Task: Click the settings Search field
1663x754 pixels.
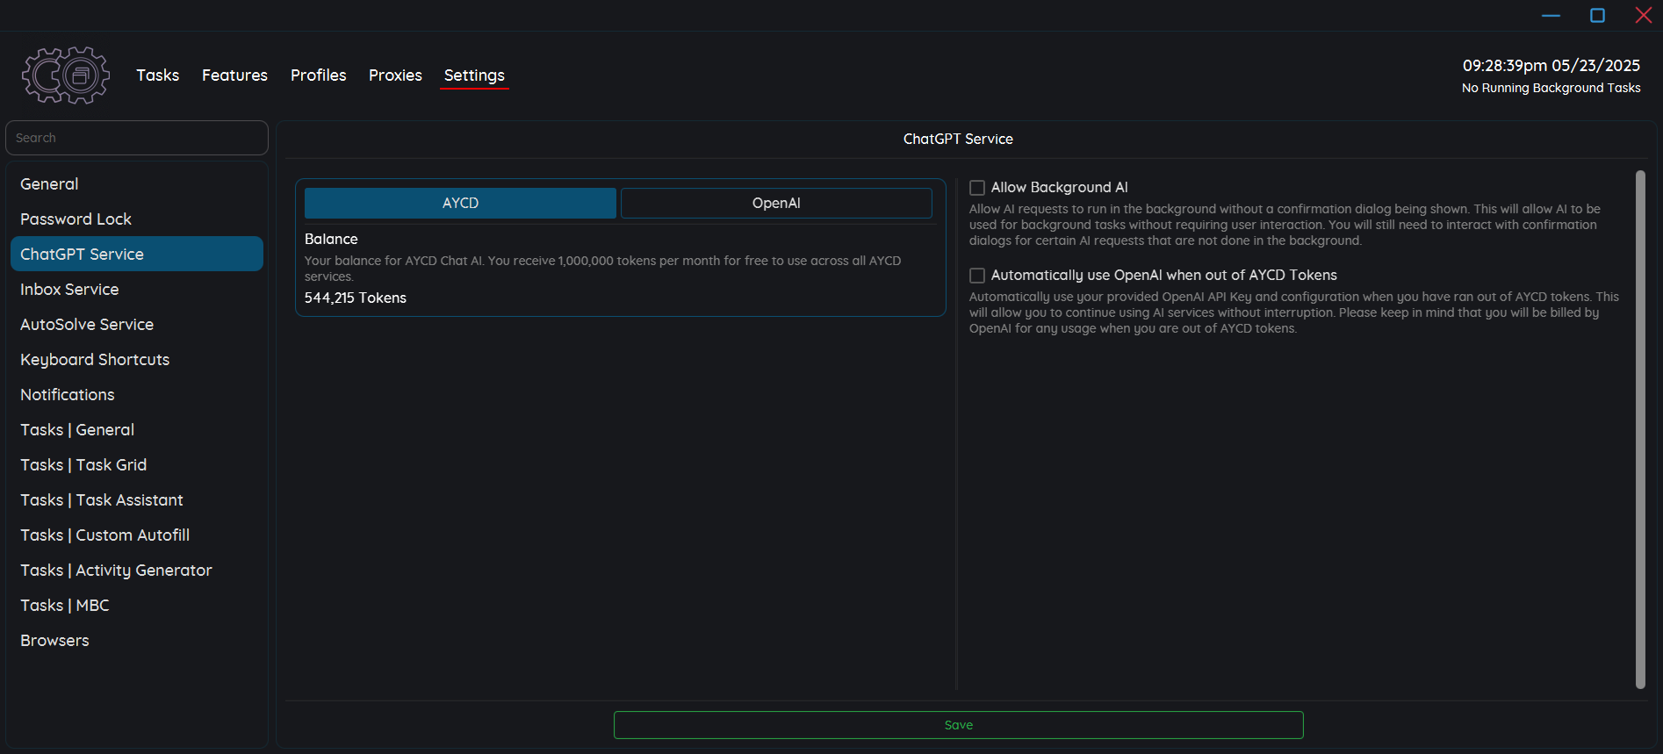Action: pos(137,138)
